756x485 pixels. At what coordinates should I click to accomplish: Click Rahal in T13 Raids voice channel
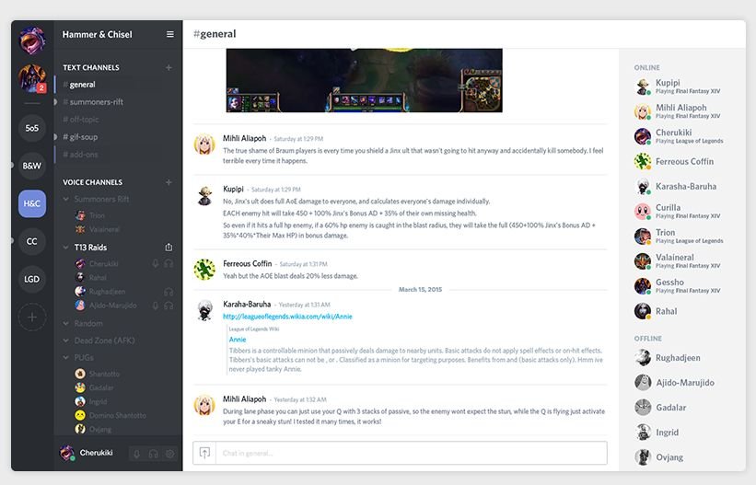click(91, 278)
